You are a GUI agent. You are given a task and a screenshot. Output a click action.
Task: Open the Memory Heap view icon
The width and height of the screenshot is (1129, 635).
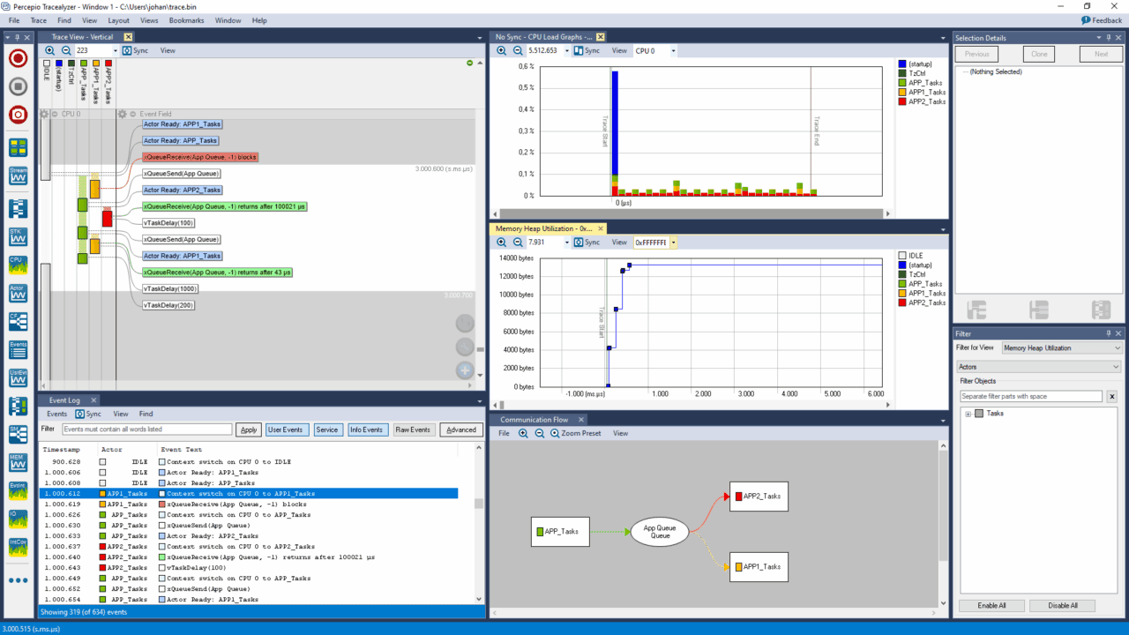pos(18,462)
